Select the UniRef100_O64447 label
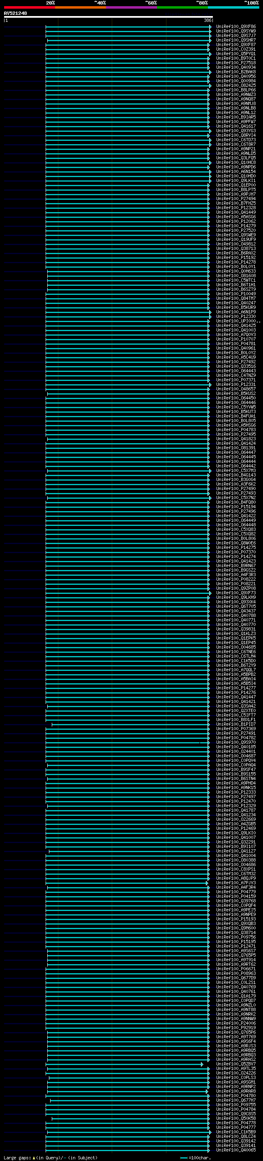This screenshot has width=263, height=1161. 235,453
